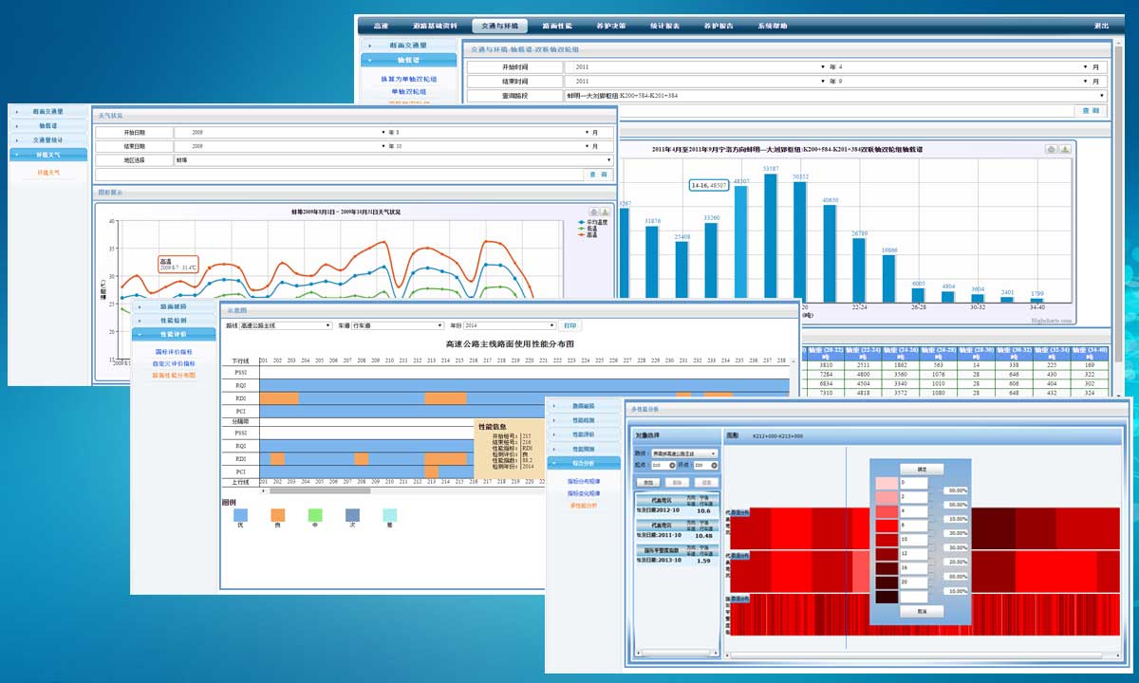Clear the 终点 field with its X icon
The width and height of the screenshot is (1139, 683).
[x=713, y=466]
